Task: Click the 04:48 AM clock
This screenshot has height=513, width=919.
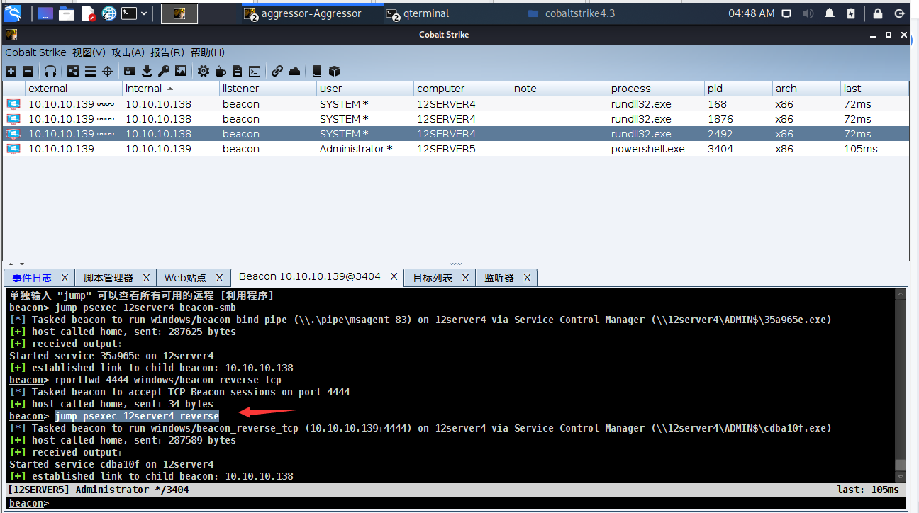Action: (752, 13)
